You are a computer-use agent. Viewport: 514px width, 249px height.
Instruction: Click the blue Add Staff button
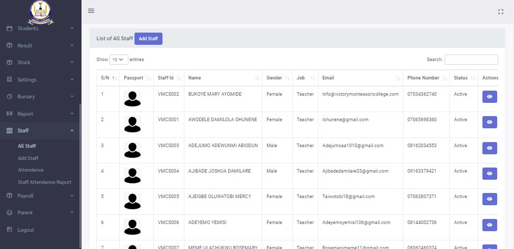pyautogui.click(x=149, y=39)
